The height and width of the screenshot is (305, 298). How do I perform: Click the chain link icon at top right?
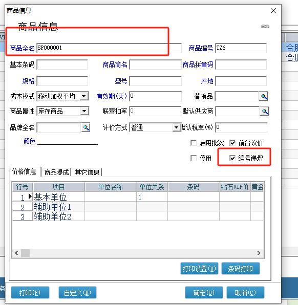pyautogui.click(x=265, y=26)
